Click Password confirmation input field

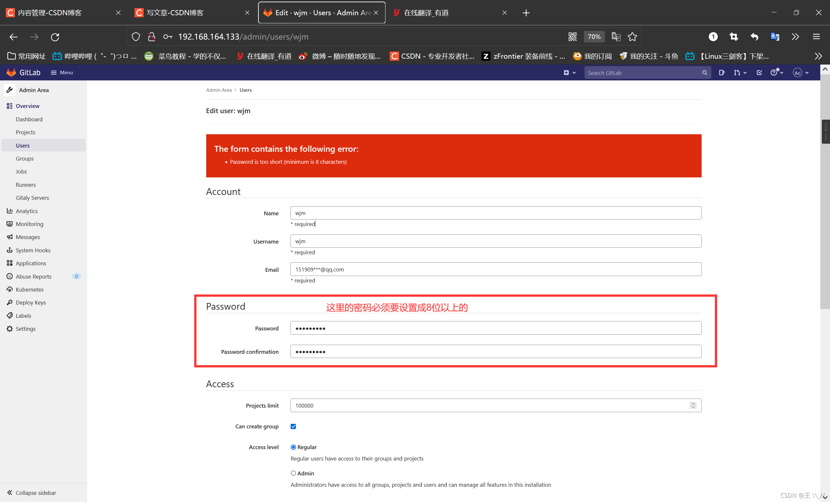pos(496,352)
